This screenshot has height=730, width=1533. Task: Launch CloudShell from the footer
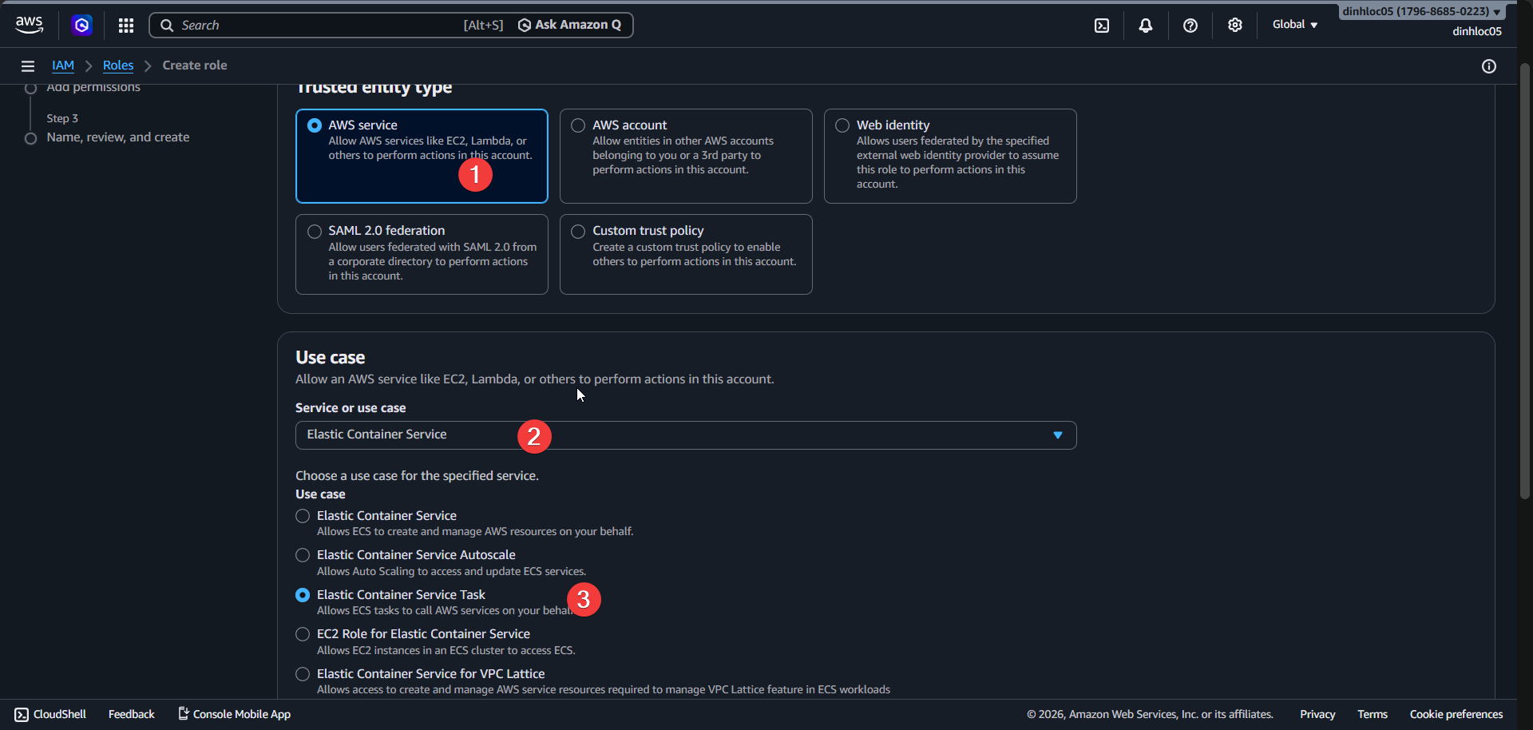50,713
